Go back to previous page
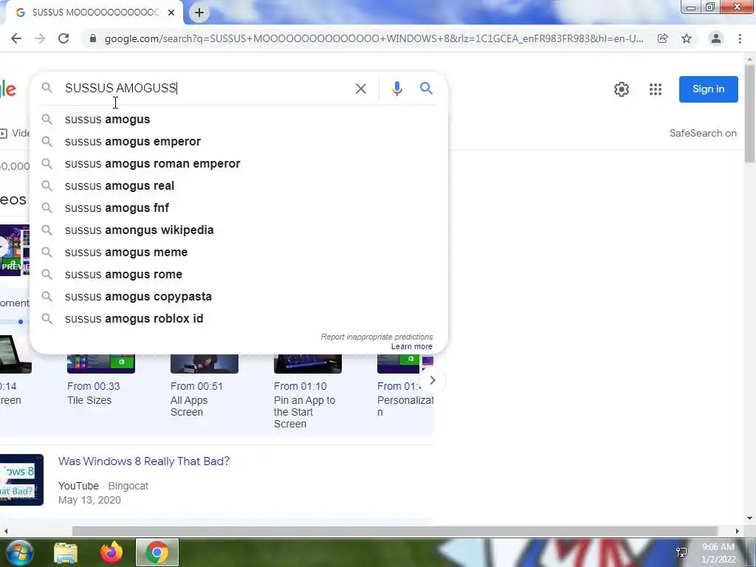The width and height of the screenshot is (756, 567). click(x=16, y=38)
